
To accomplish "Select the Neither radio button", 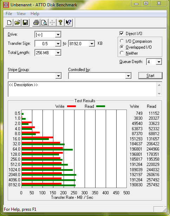I will coord(122,53).
